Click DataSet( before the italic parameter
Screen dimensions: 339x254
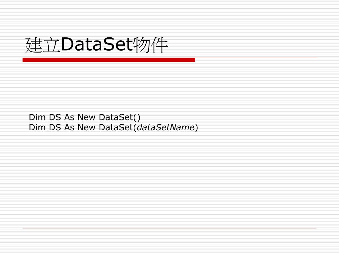point(118,127)
